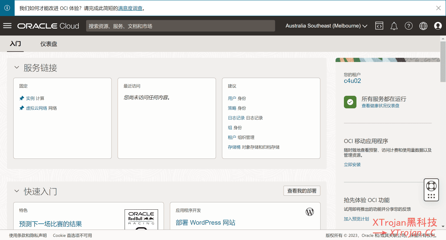Viewport: 446px width, 240px height.
Task: Click the OCI 移动应用程序 heading
Action: [366, 141]
